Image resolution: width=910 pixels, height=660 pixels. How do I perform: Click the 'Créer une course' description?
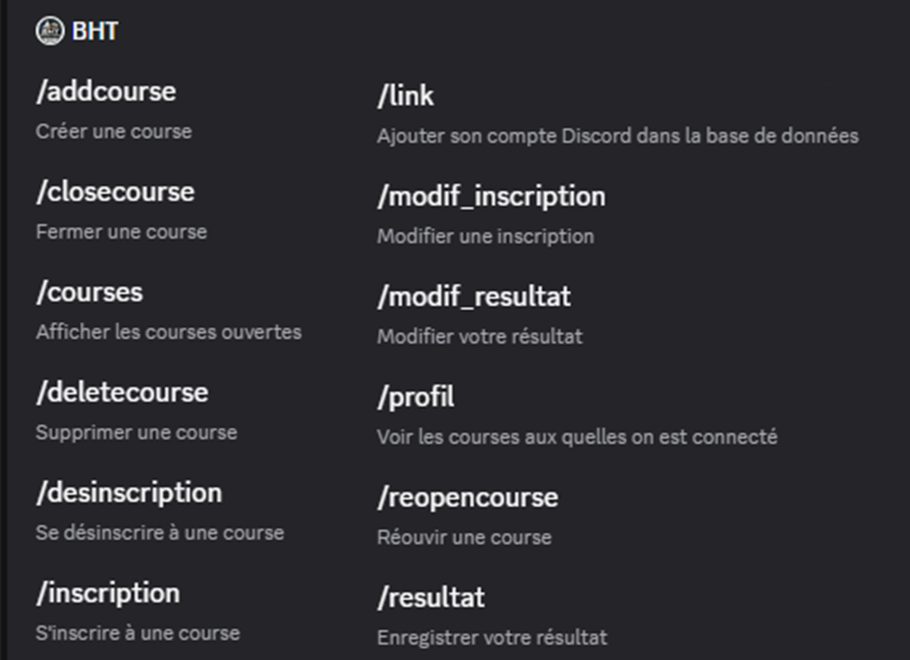(x=114, y=131)
